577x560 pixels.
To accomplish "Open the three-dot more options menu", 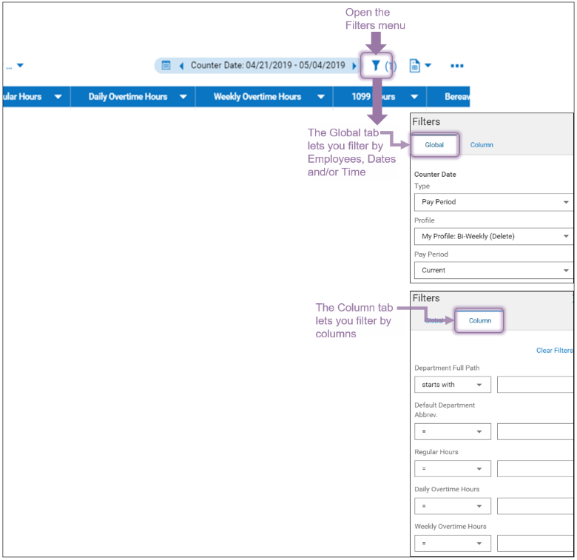I will click(457, 66).
